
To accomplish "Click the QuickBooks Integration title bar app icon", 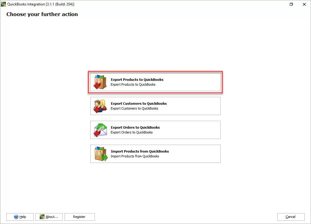I will pyautogui.click(x=3, y=4).
